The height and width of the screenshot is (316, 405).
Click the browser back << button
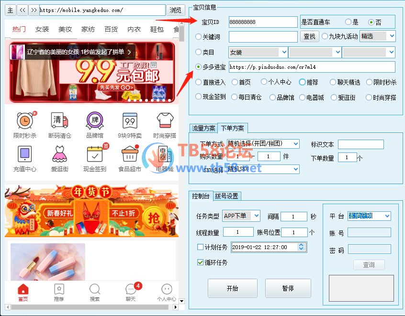point(22,10)
